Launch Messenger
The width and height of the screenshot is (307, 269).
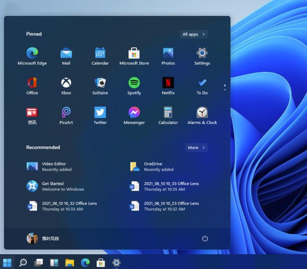tap(134, 116)
